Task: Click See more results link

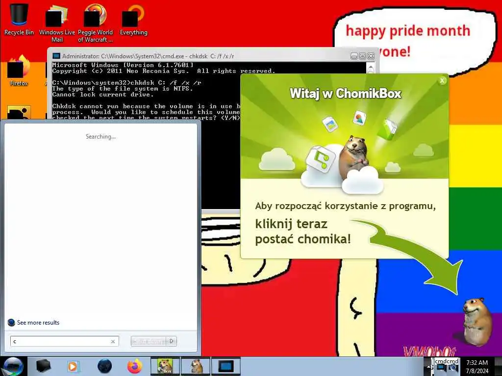Action: tap(38, 322)
